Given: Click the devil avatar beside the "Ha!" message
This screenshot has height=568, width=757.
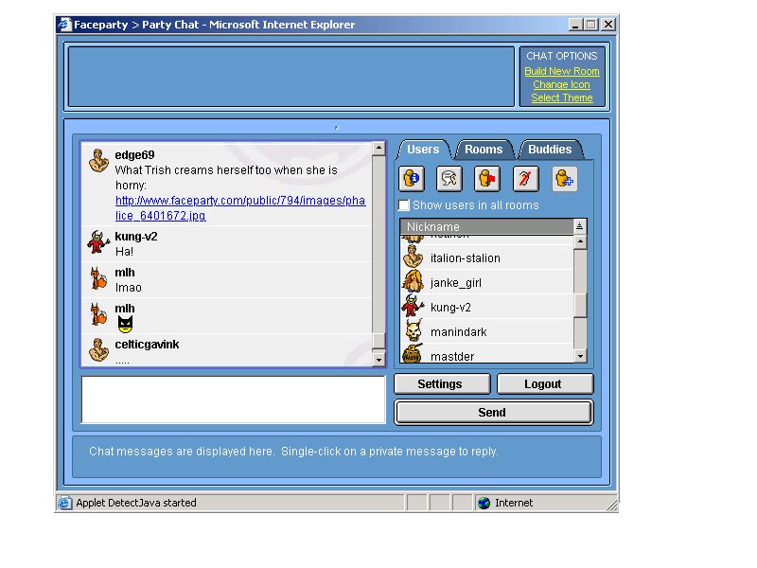Looking at the screenshot, I should pos(98,242).
